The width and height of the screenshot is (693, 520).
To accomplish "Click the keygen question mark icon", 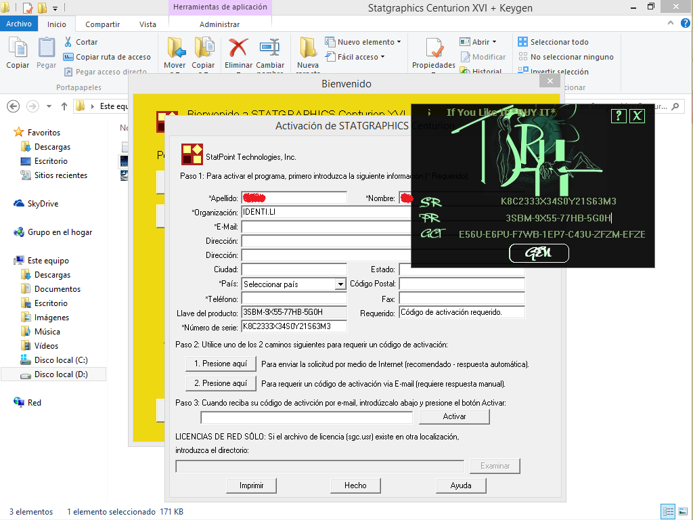I will tap(619, 116).
